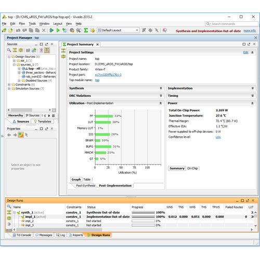This screenshot has height=260, width=260.
Task: Float the Sources panel with the popout icon
Action: pyautogui.click(x=46, y=44)
